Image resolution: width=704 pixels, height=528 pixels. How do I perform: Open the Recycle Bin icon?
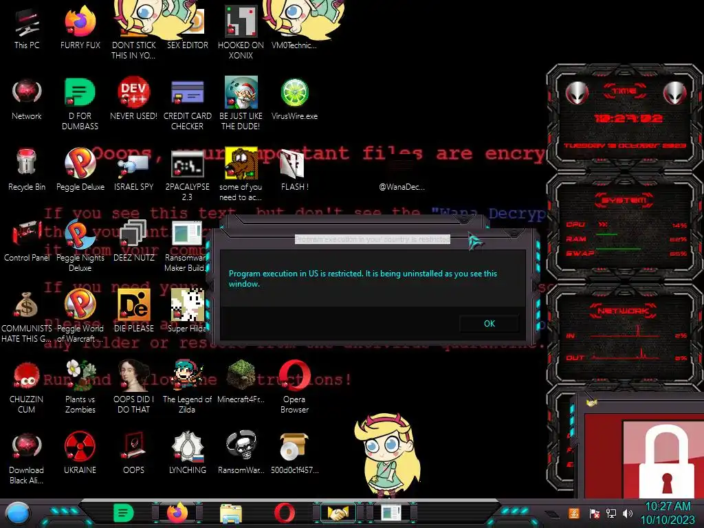[x=27, y=170]
